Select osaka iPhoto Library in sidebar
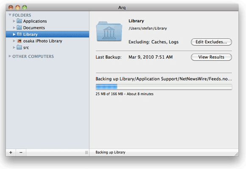Image resolution: width=246 pixels, height=169 pixels. pos(48,41)
